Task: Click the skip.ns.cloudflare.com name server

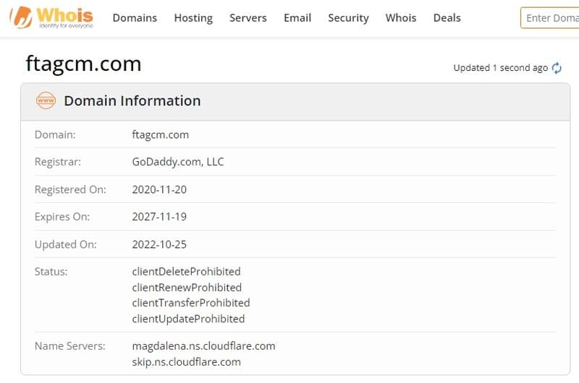Action: 186,361
